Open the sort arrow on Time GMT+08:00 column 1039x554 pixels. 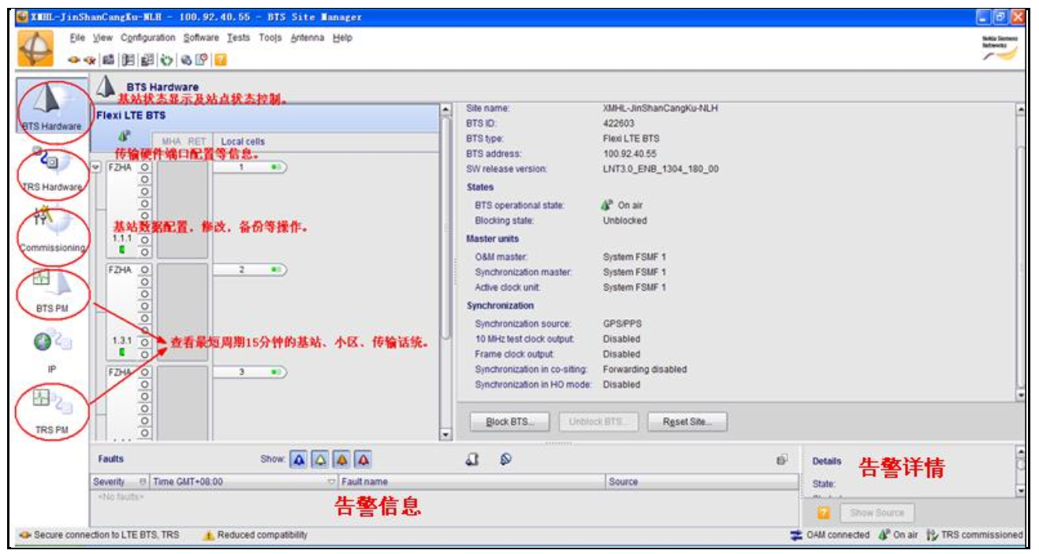(x=331, y=481)
